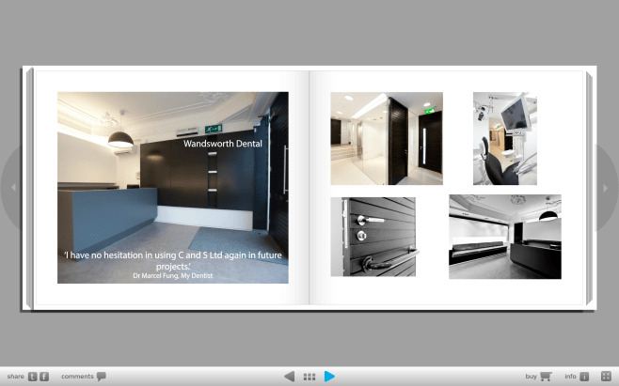Open comments speech bubble icon
Image resolution: width=619 pixels, height=386 pixels.
point(102,377)
